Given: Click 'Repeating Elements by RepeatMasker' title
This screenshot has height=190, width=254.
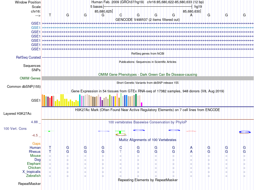Looking at the screenshot, I should (148, 180).
